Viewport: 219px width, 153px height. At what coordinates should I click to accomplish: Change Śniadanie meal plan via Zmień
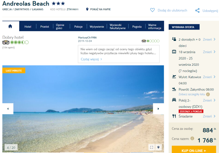(209, 117)
